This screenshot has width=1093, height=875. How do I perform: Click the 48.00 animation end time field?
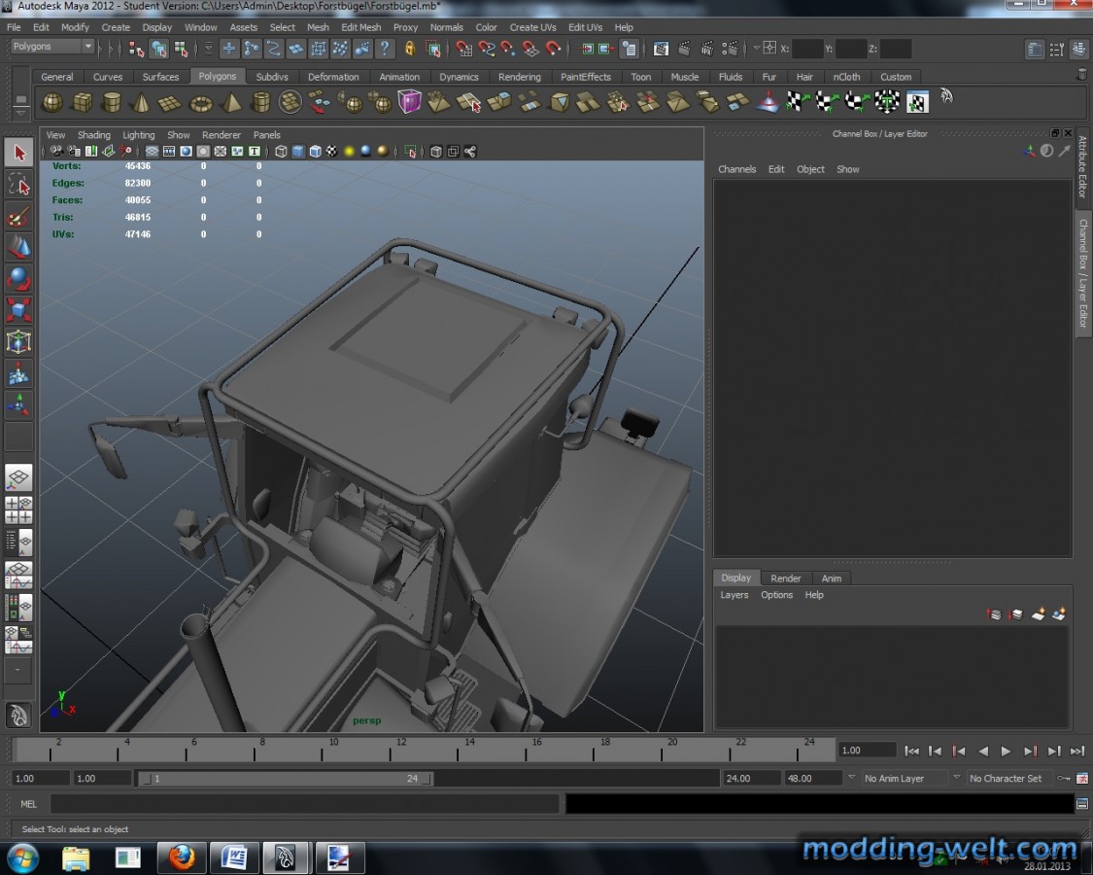pos(812,778)
